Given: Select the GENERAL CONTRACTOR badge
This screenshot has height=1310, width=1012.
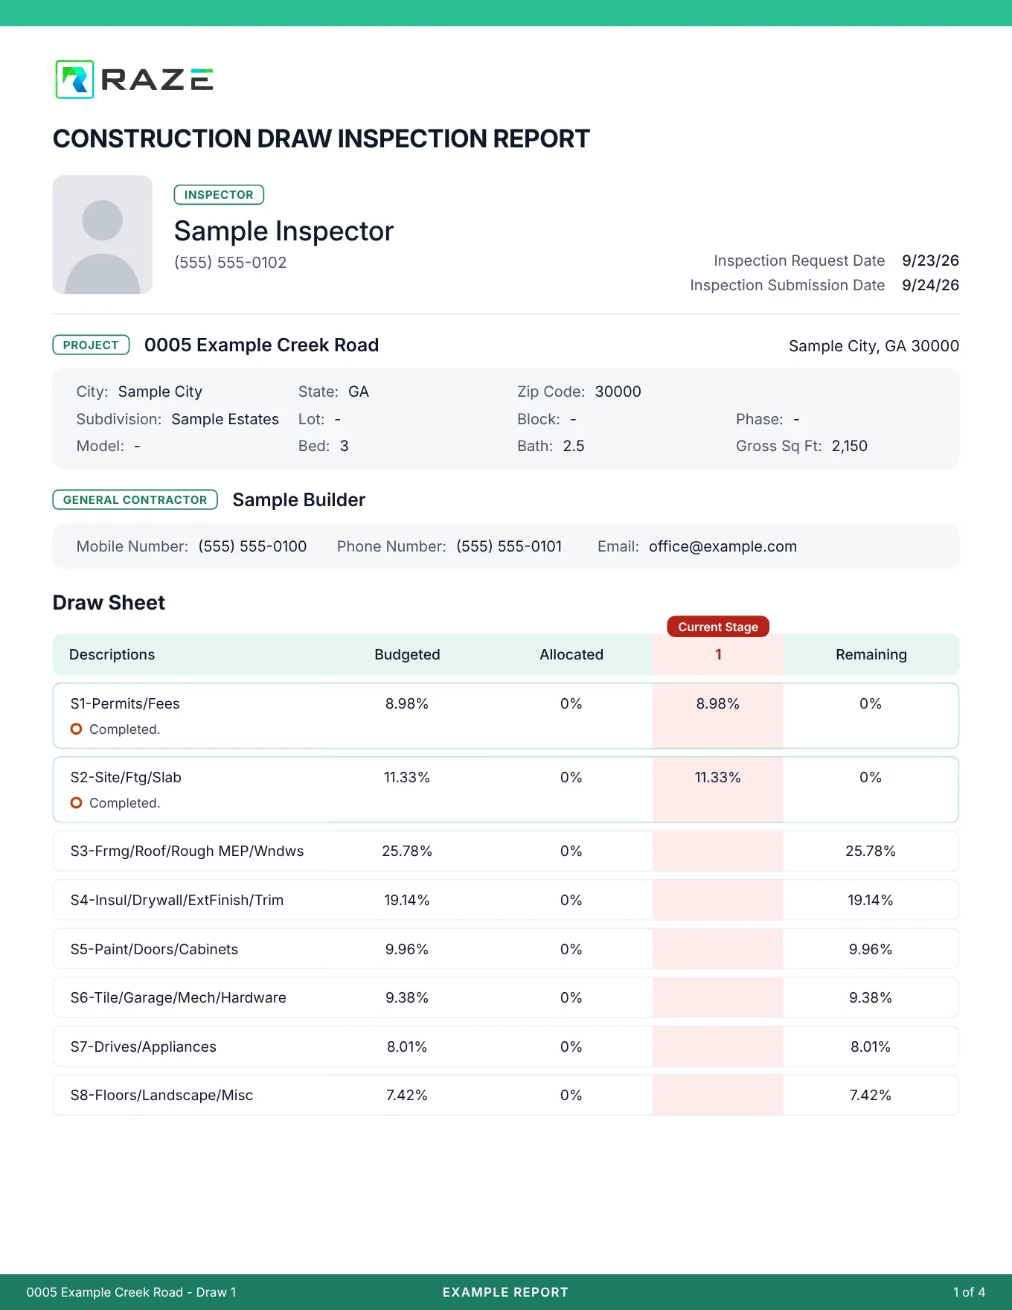Looking at the screenshot, I should pyautogui.click(x=135, y=499).
